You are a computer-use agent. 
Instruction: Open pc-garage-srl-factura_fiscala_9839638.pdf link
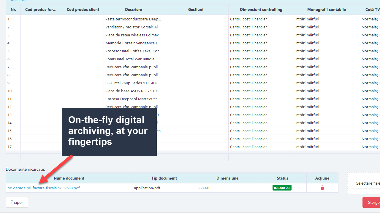pyautogui.click(x=44, y=188)
